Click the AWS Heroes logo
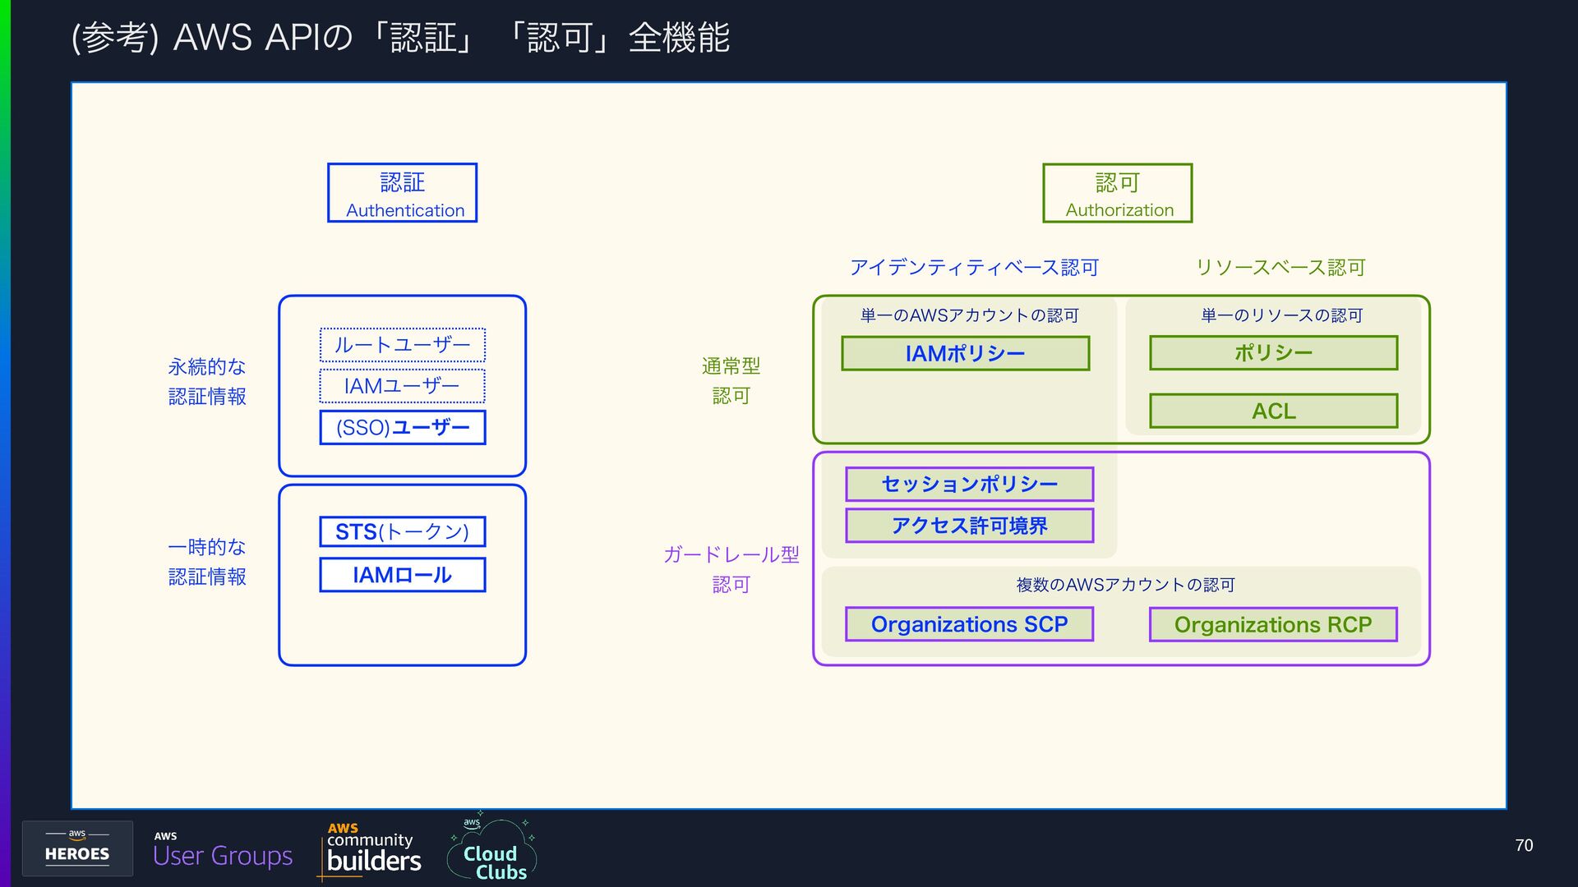Image resolution: width=1578 pixels, height=887 pixels. pos(77,848)
